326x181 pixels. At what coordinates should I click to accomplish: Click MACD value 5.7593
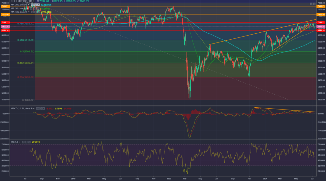pyautogui.click(x=59, y=108)
